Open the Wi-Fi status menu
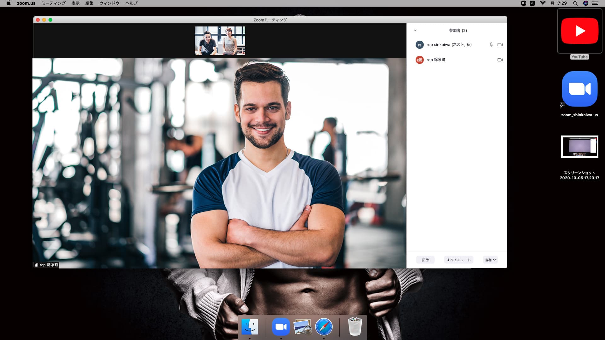The image size is (605, 340). point(543,3)
